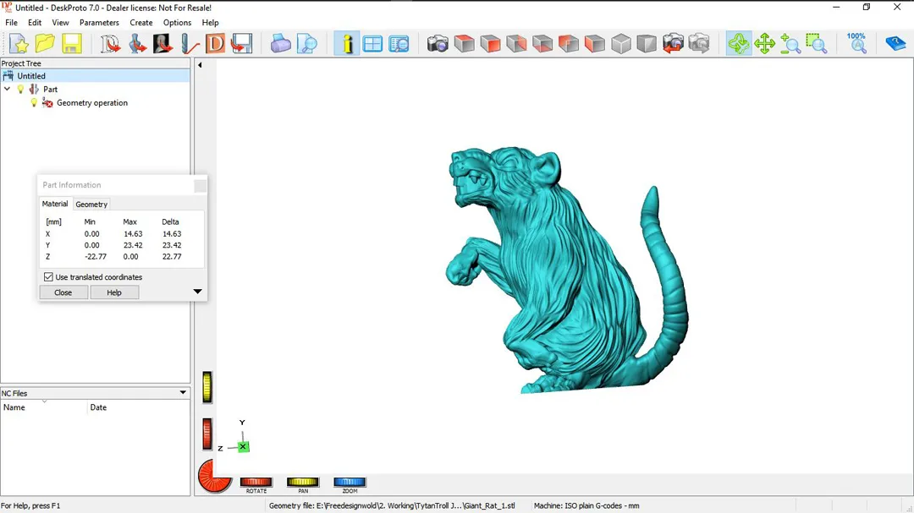The height and width of the screenshot is (513, 914).
Task: Toggle visibility bulb of Part
Action: click(x=20, y=89)
